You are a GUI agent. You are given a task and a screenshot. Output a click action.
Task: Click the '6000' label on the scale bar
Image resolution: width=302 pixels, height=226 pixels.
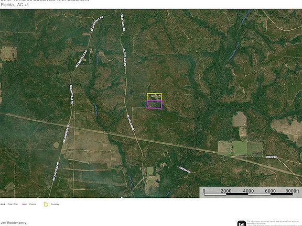[x=270, y=191]
